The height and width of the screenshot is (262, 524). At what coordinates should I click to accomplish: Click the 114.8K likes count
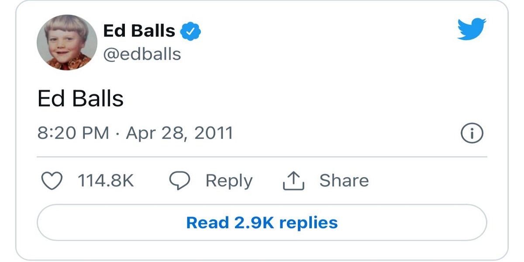pyautogui.click(x=105, y=181)
